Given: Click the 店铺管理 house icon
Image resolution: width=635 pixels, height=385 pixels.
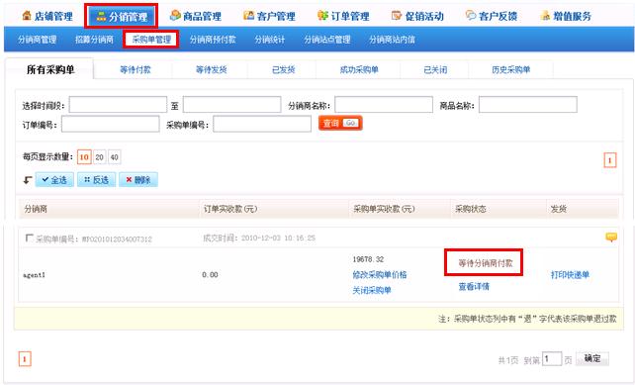Looking at the screenshot, I should coord(27,16).
